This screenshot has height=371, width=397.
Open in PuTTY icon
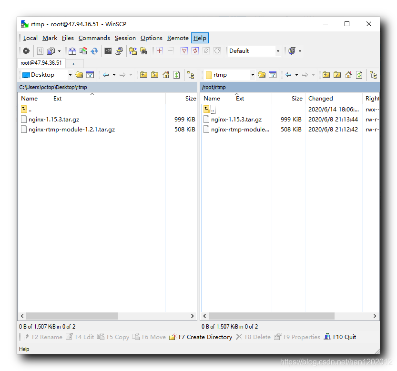(119, 51)
